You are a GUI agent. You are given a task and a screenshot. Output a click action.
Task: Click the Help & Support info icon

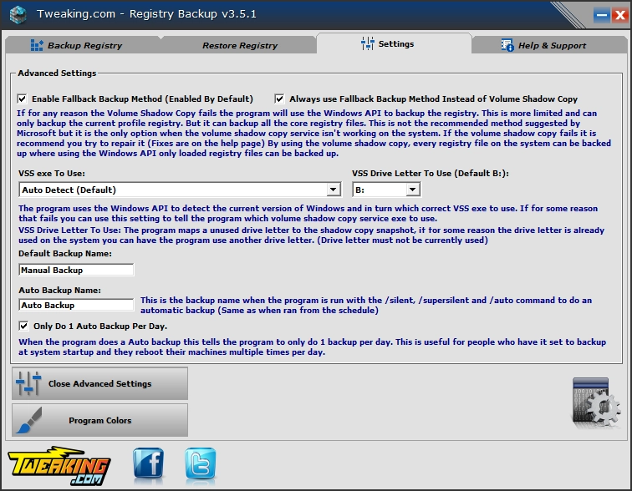507,45
